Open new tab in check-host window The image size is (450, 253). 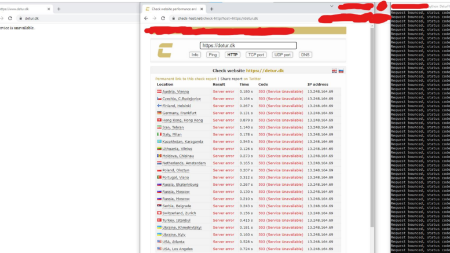click(x=212, y=9)
